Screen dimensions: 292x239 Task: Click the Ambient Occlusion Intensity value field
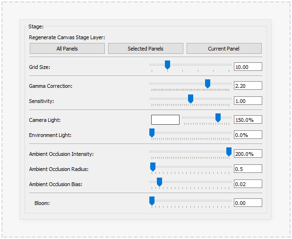(248, 154)
